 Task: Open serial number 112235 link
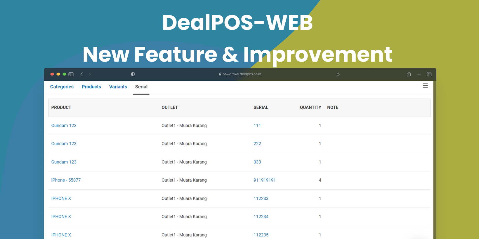coord(261,235)
